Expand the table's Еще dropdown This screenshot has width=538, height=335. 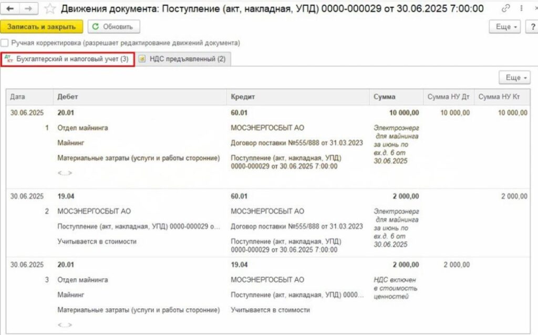pos(514,78)
